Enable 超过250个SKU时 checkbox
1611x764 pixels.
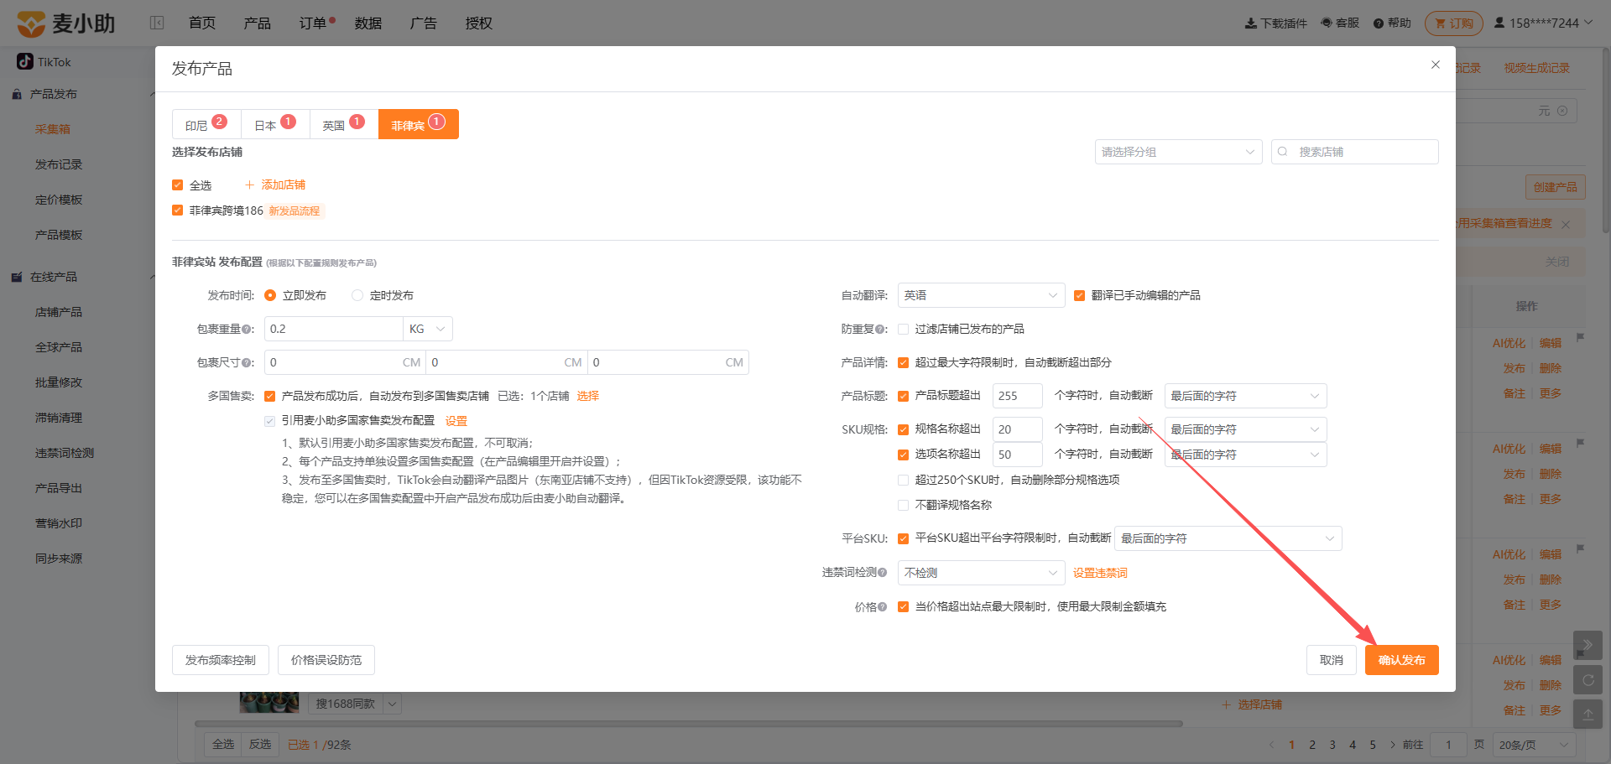(903, 480)
